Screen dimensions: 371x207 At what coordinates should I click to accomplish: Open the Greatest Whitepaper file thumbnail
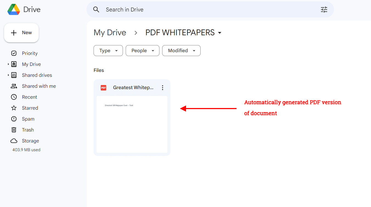click(x=132, y=124)
